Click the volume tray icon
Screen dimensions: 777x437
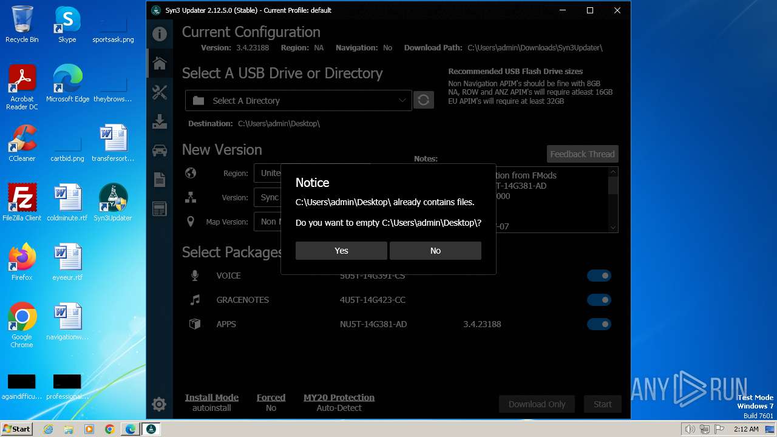690,429
